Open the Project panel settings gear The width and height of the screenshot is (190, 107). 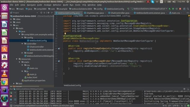pos(48,13)
